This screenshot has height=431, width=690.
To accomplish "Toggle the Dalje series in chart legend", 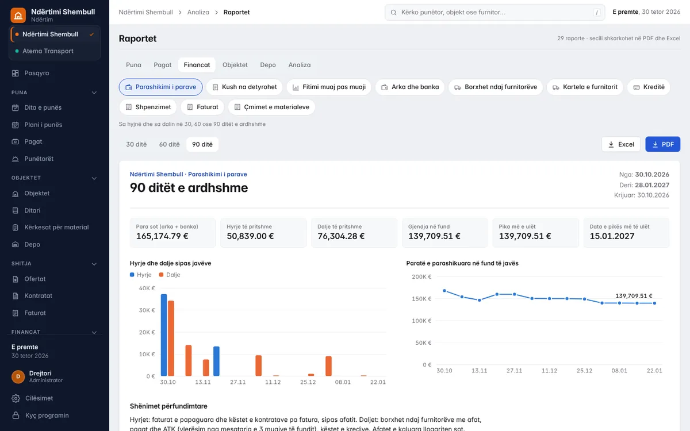I will pyautogui.click(x=170, y=275).
